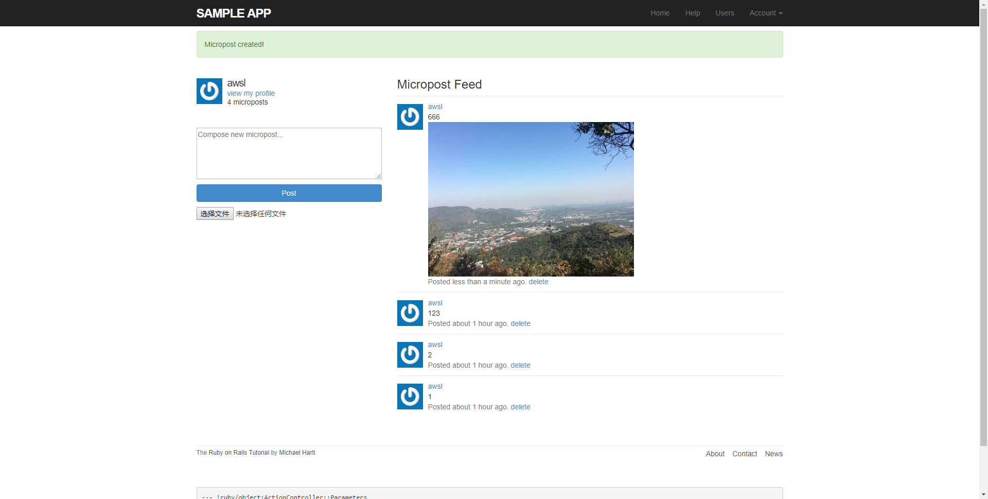This screenshot has height=499, width=988.
Task: Click the sidebar awsl gravatar icon
Action: pyautogui.click(x=209, y=91)
